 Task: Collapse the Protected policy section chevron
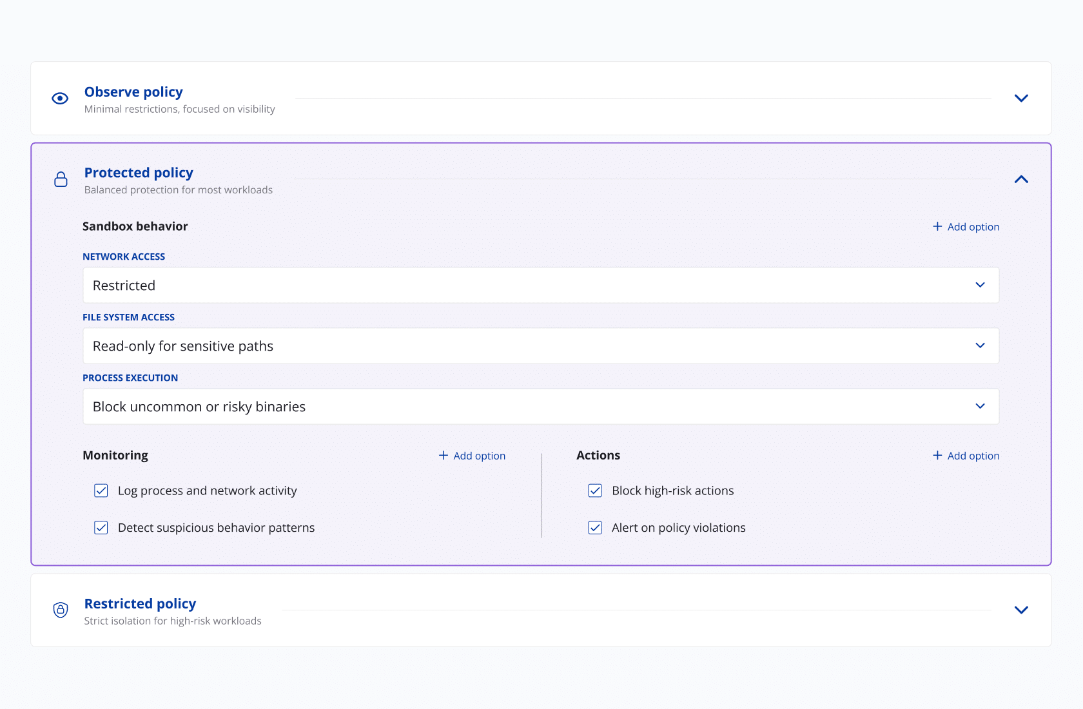click(x=1021, y=179)
